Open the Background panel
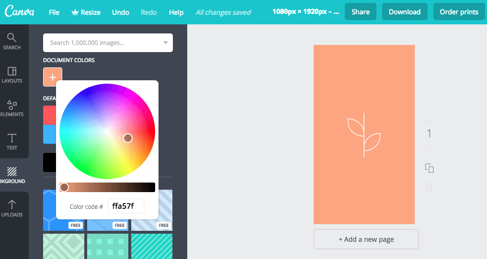The width and height of the screenshot is (487, 259). [12, 175]
